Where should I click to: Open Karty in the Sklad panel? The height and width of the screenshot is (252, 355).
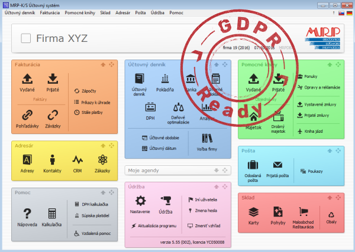[253, 215]
